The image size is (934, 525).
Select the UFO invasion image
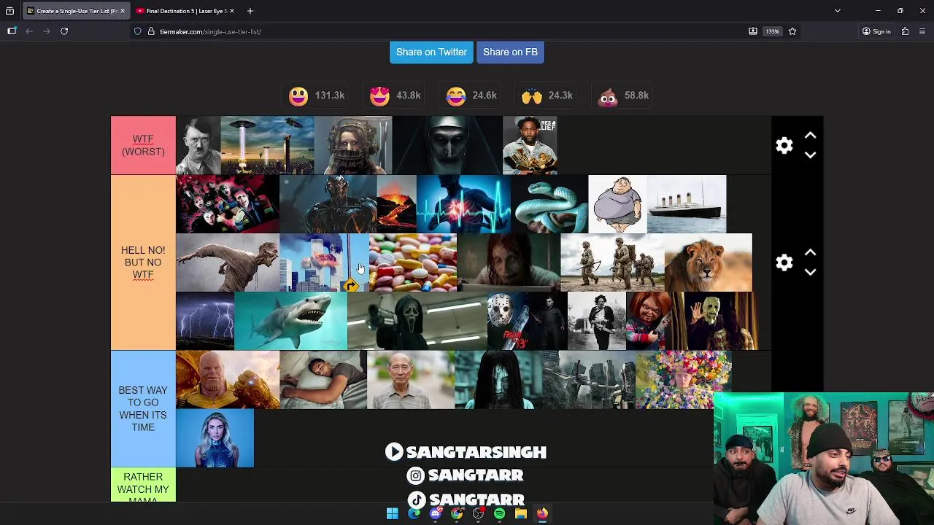[x=267, y=145]
